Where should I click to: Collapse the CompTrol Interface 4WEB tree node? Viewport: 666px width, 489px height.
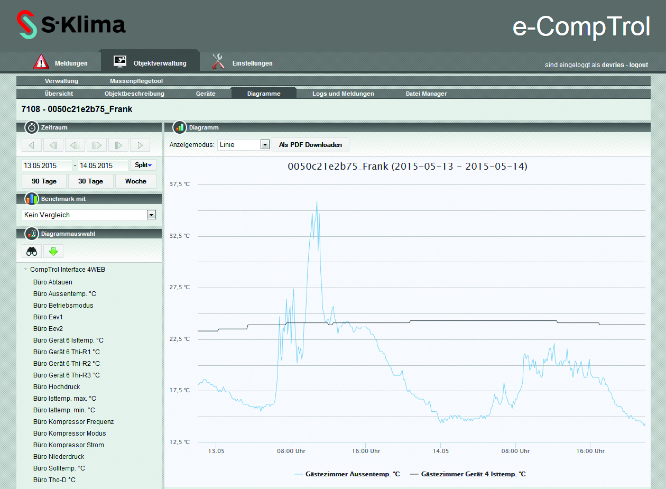(26, 270)
